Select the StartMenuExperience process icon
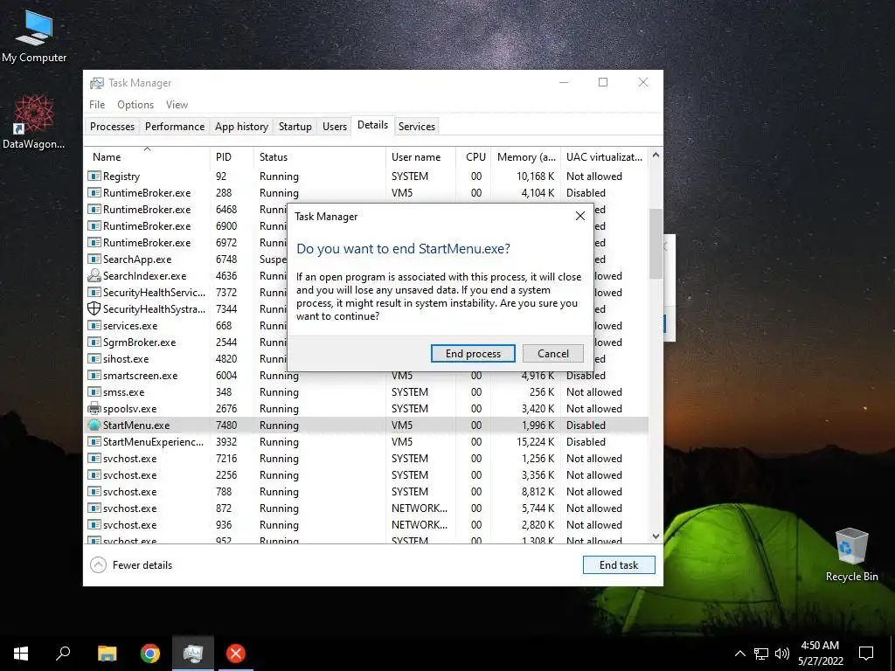 [x=94, y=441]
